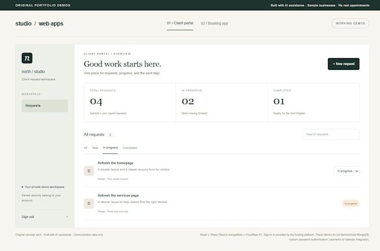Image resolution: width=380 pixels, height=251 pixels.
Task: Click the 'D' avatar beside Refresh the homepage
Action: click(89, 171)
